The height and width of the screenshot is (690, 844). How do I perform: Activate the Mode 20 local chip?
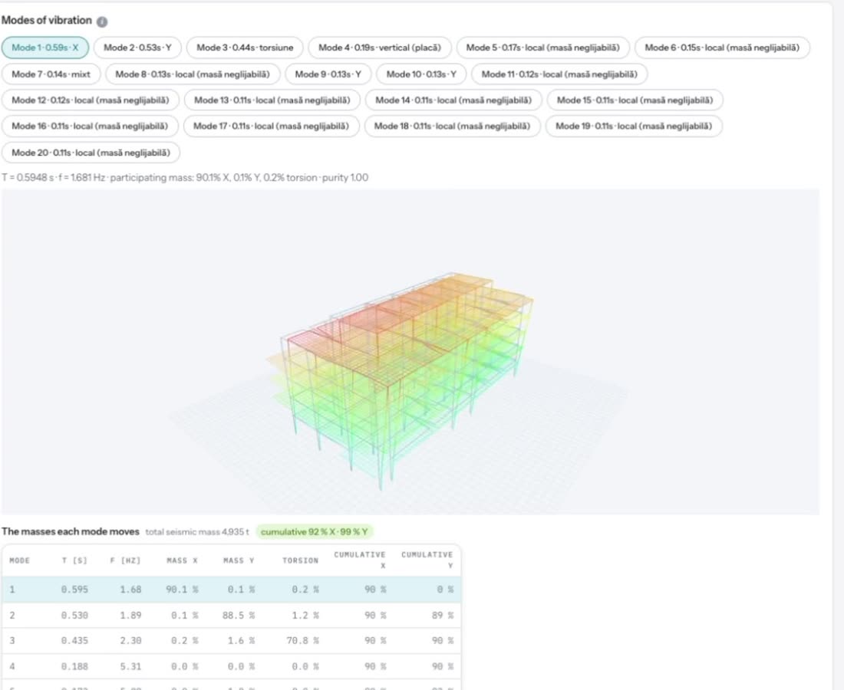[91, 153]
